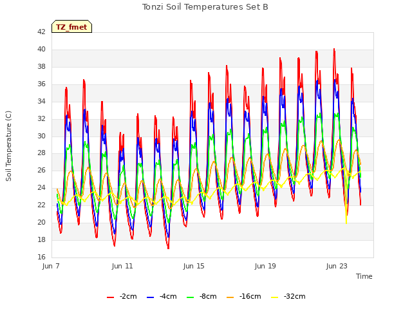Click the Jun 19 x-axis tick label
The width and height of the screenshot is (412, 309).
tap(265, 266)
